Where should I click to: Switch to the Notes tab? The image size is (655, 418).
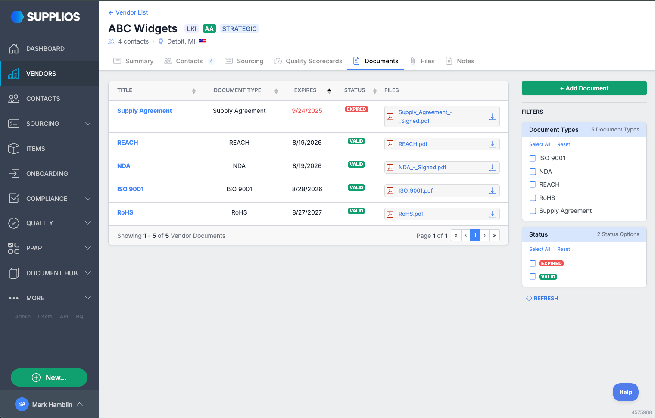pos(459,61)
